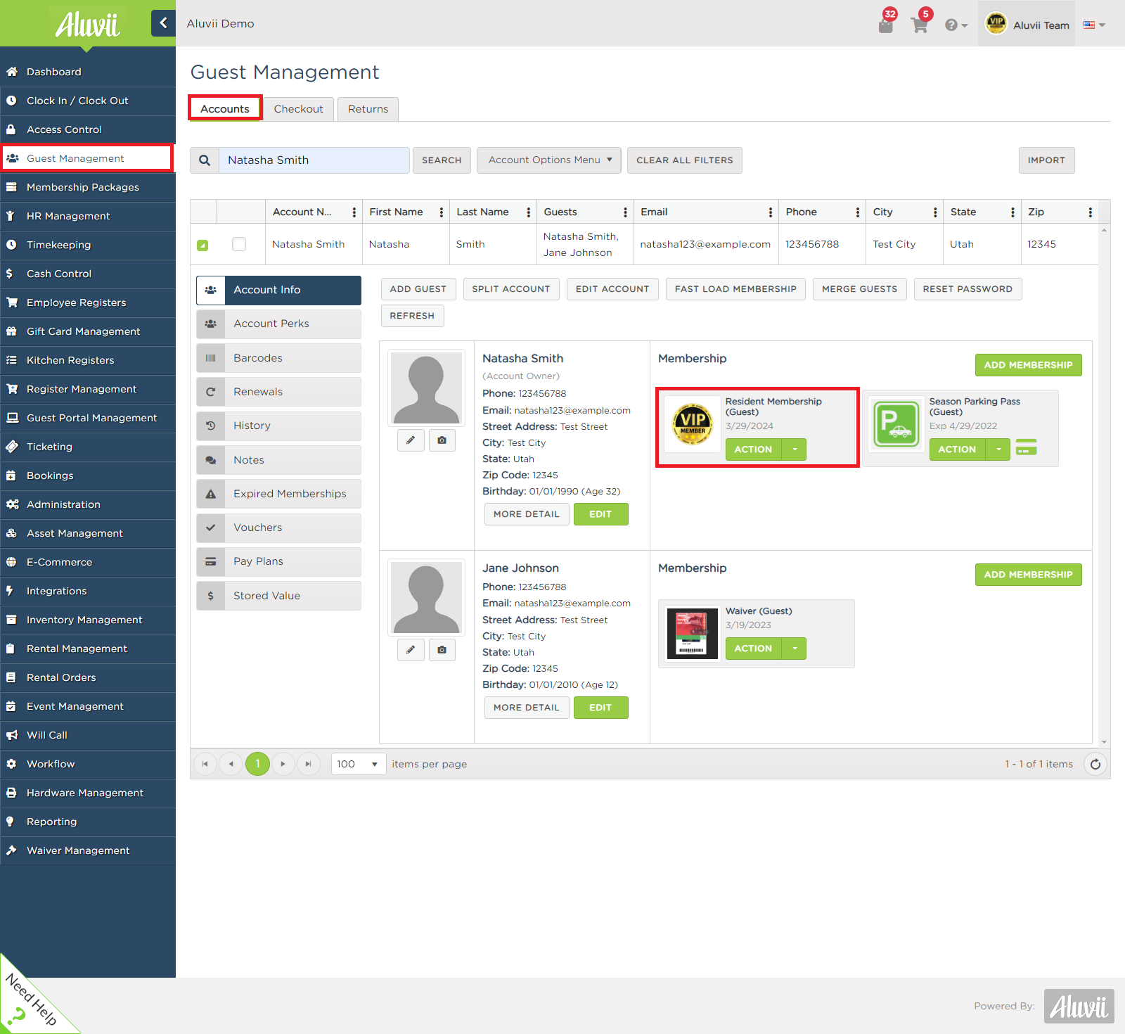Go to the previous page of results
Screen dimensions: 1125x1034
(231, 764)
